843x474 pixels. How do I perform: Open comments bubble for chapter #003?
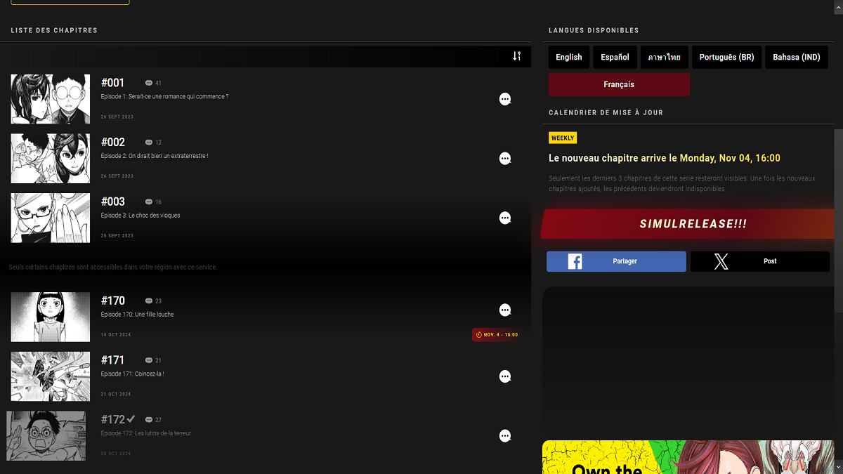pyautogui.click(x=504, y=218)
